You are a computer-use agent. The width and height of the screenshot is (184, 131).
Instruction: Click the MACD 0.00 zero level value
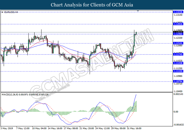tap(176, 112)
